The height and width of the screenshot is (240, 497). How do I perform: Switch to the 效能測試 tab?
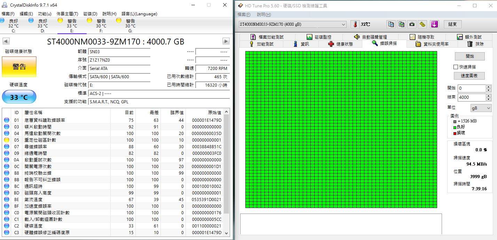(261, 44)
